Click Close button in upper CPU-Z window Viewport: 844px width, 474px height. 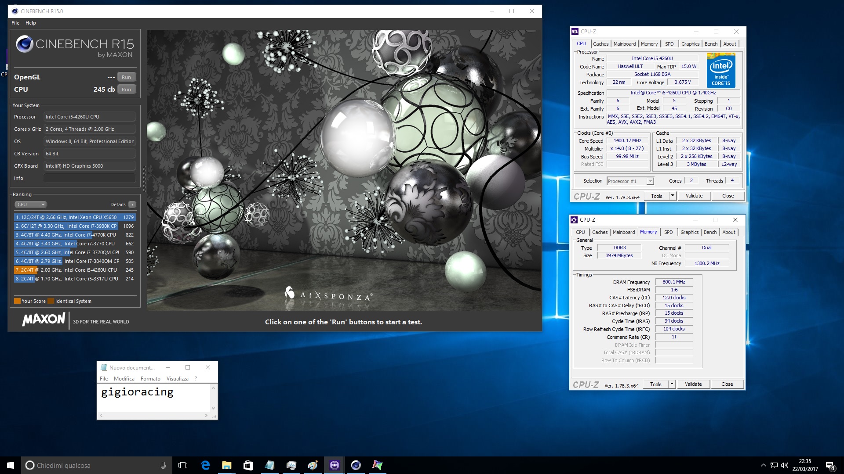coord(728,196)
